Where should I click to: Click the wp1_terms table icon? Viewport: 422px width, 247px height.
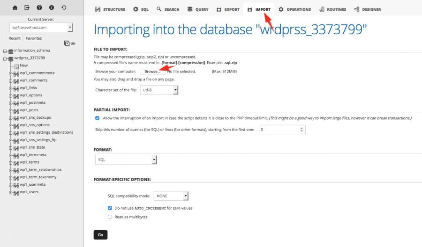(x=16, y=163)
